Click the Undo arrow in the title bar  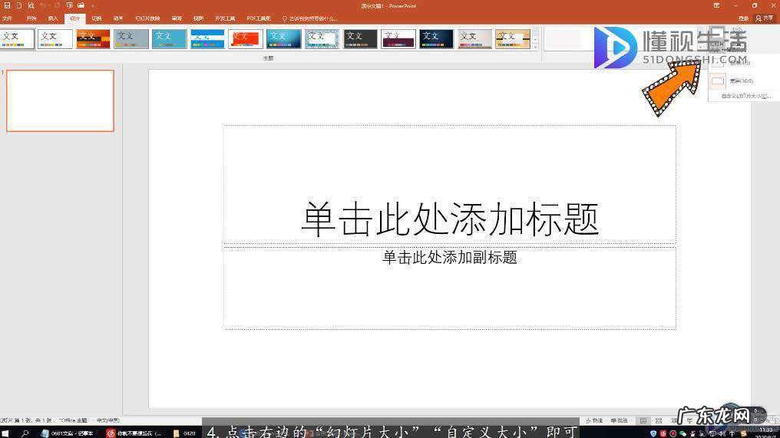tap(43, 5)
